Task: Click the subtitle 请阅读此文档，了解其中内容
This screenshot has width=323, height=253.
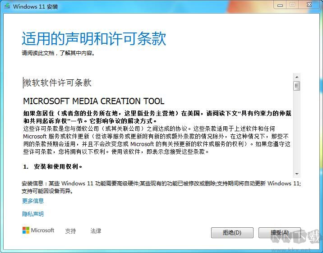Action: 58,53
